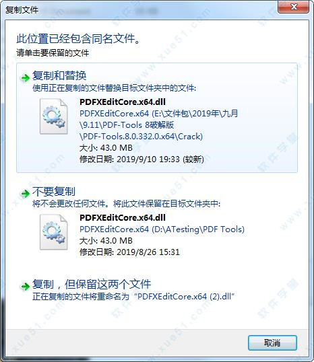This screenshot has width=314, height=362.
Task: Click the heading 此位置已经包含同名文件
Action: point(78,38)
